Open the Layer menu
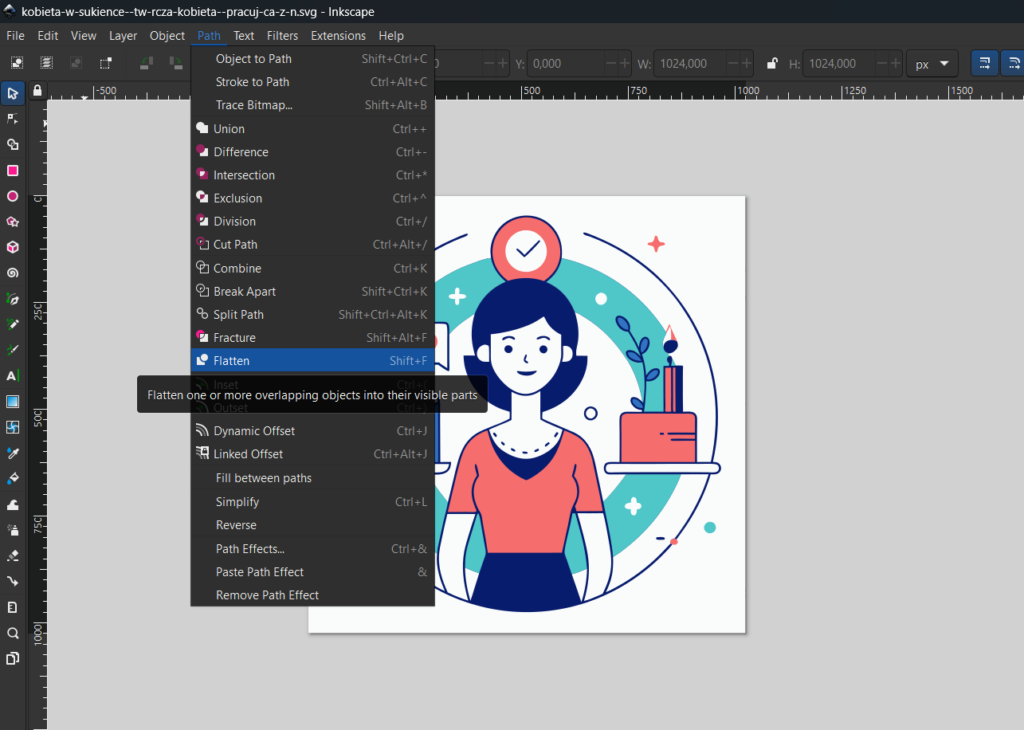This screenshot has width=1024, height=730. 123,36
